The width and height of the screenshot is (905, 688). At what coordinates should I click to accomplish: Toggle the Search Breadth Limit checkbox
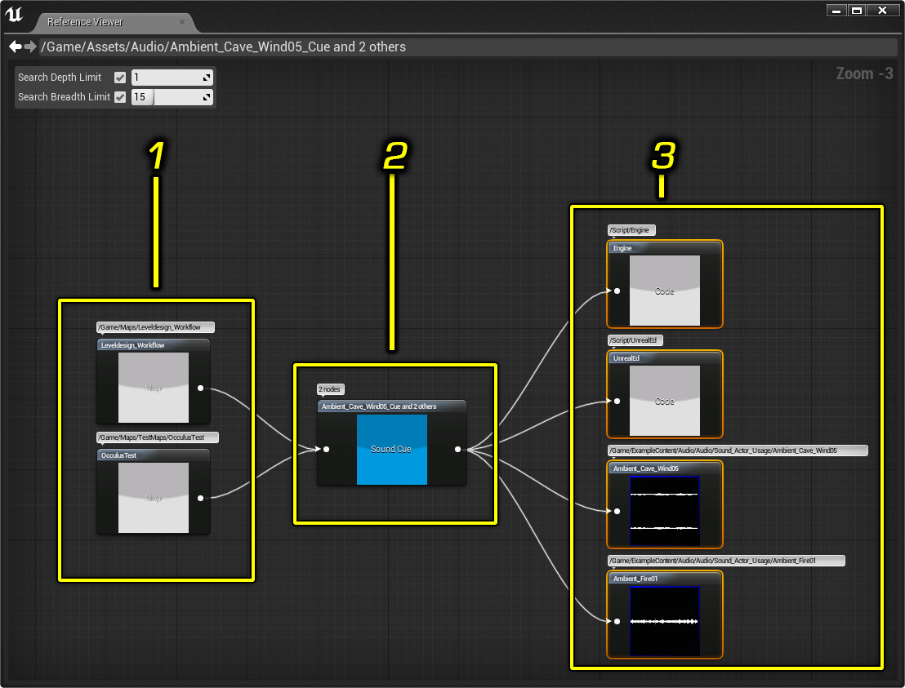tap(120, 97)
